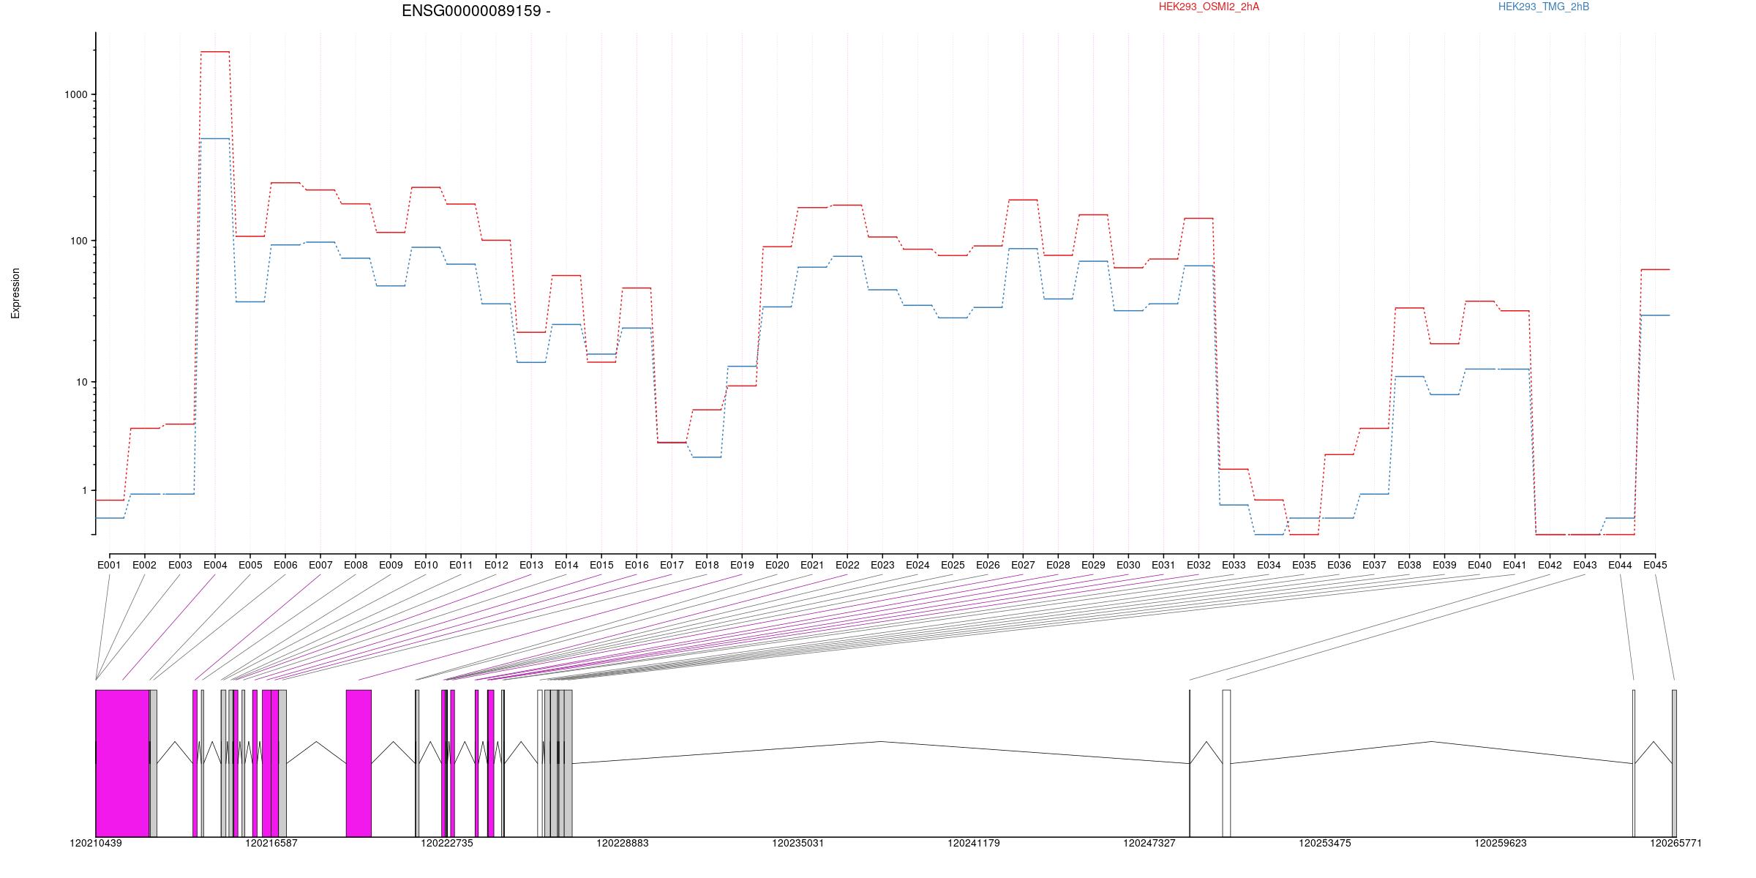Click exon label E031
Image resolution: width=1756 pixels, height=878 pixels.
coord(1163,565)
